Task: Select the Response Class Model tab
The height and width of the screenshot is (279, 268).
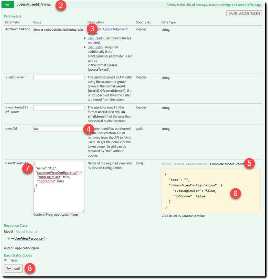Action: point(8,232)
